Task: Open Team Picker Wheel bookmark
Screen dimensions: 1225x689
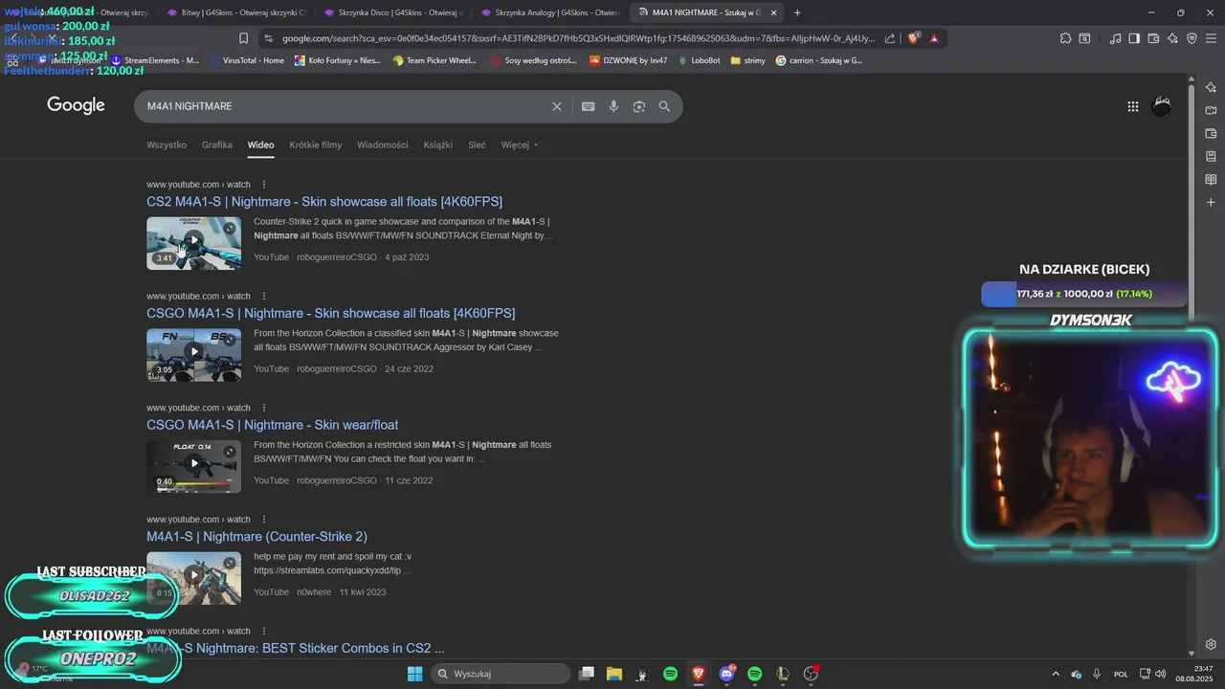Action: (x=434, y=60)
